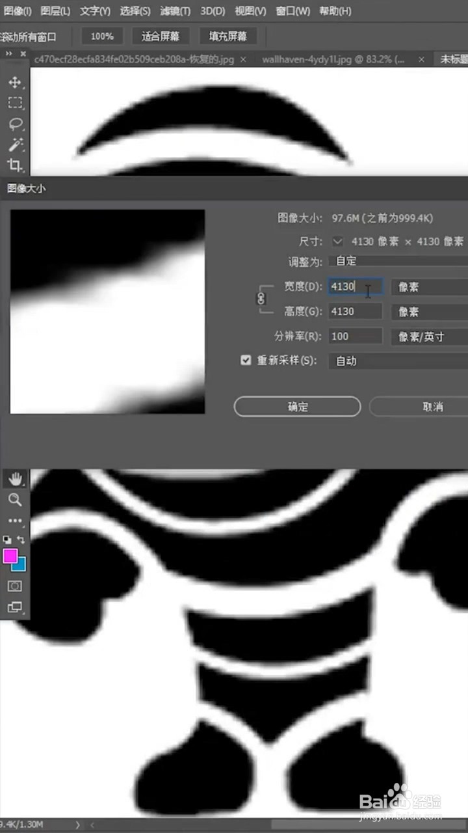
Task: Close the toolbar panel with X
Action: (23, 54)
